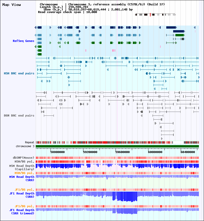This screenshot has width=204, height=221.
Task: Click the Read coverage check span text
Action: coord(68,12)
